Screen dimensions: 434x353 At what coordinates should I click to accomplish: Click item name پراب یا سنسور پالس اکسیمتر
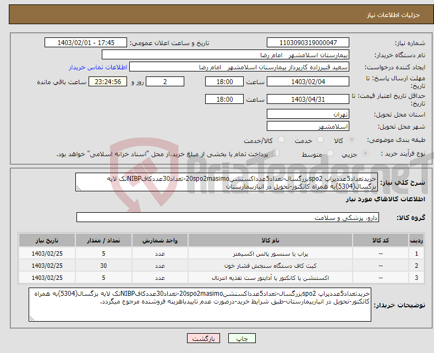click(271, 253)
